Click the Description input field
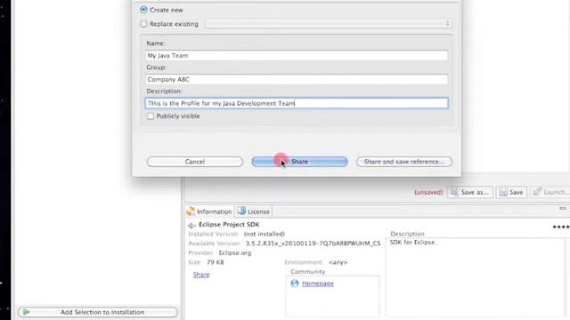Viewport: 570px width, 320px height. (x=297, y=103)
